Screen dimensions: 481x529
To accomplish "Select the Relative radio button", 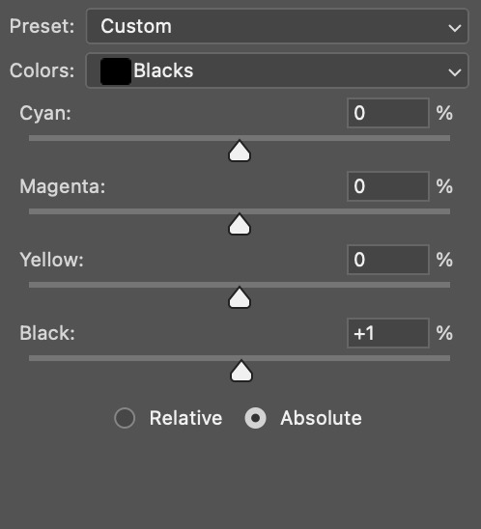I will (x=125, y=418).
